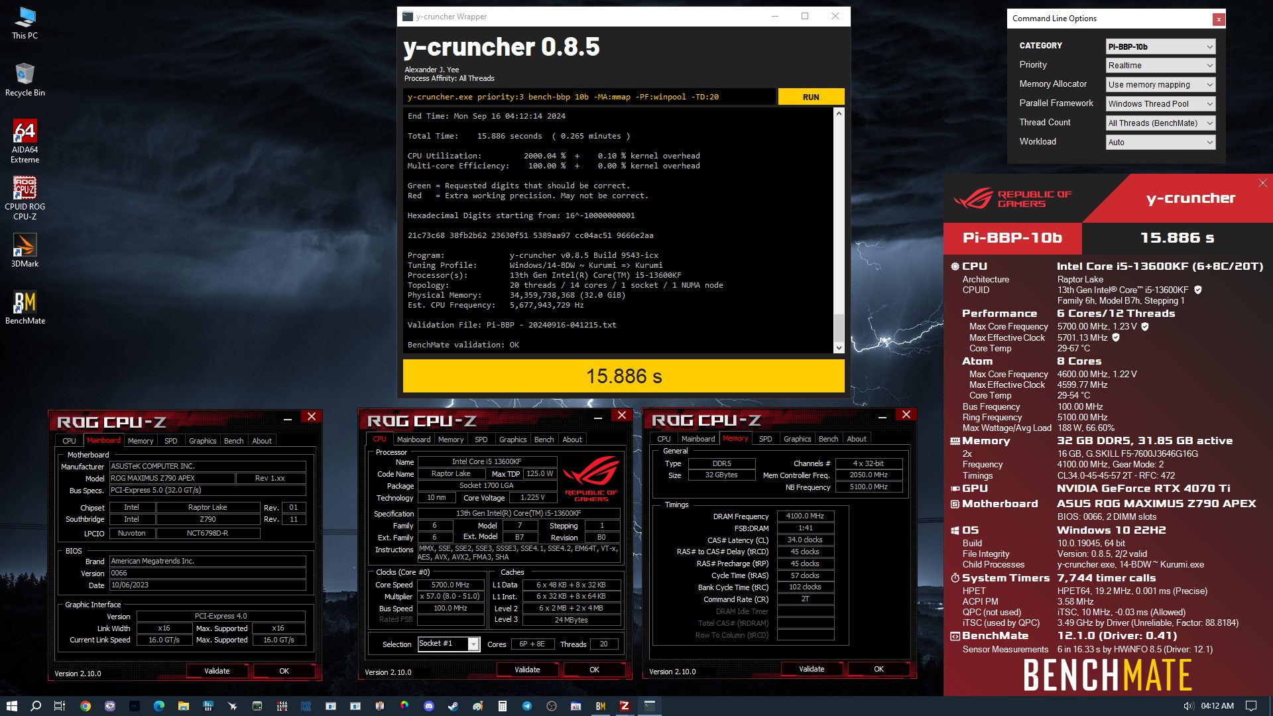1273x716 pixels.
Task: Click the shield beside Max Effective Clock 5701.13 MHz
Action: click(1116, 337)
